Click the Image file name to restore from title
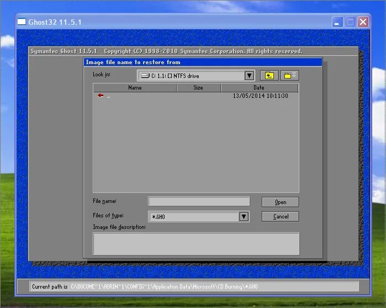 pos(133,62)
